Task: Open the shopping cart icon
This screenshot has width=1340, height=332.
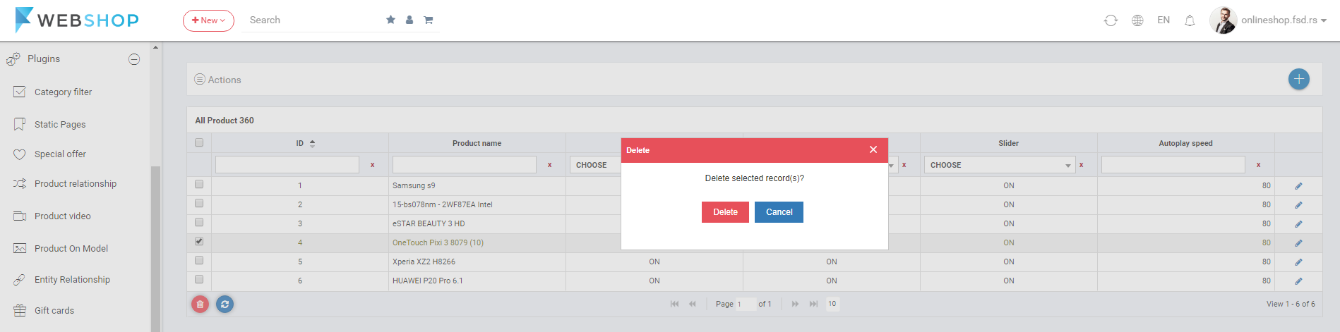Action: point(428,20)
